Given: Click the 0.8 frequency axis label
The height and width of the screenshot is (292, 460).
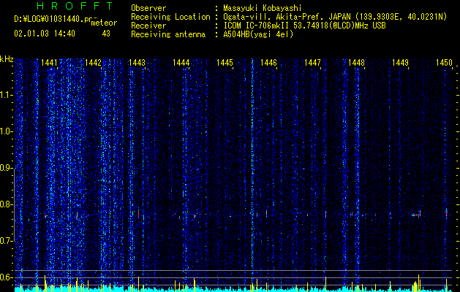Looking at the screenshot, I should pyautogui.click(x=7, y=204).
